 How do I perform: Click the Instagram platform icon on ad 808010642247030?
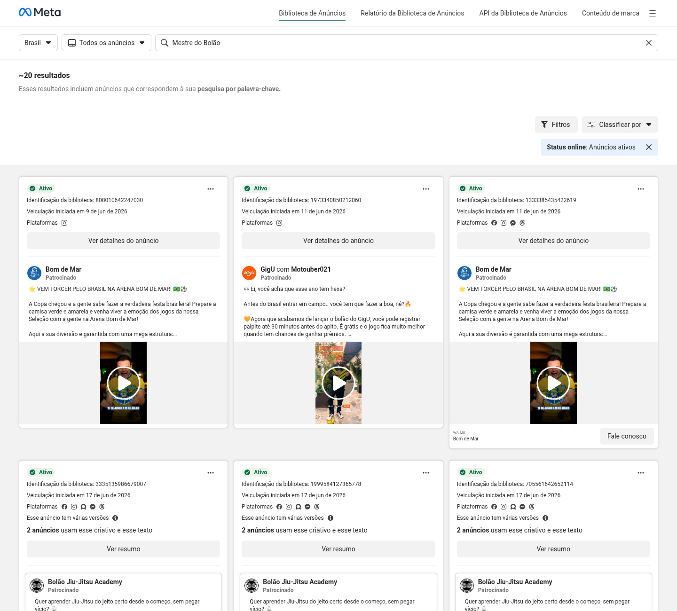(x=64, y=223)
